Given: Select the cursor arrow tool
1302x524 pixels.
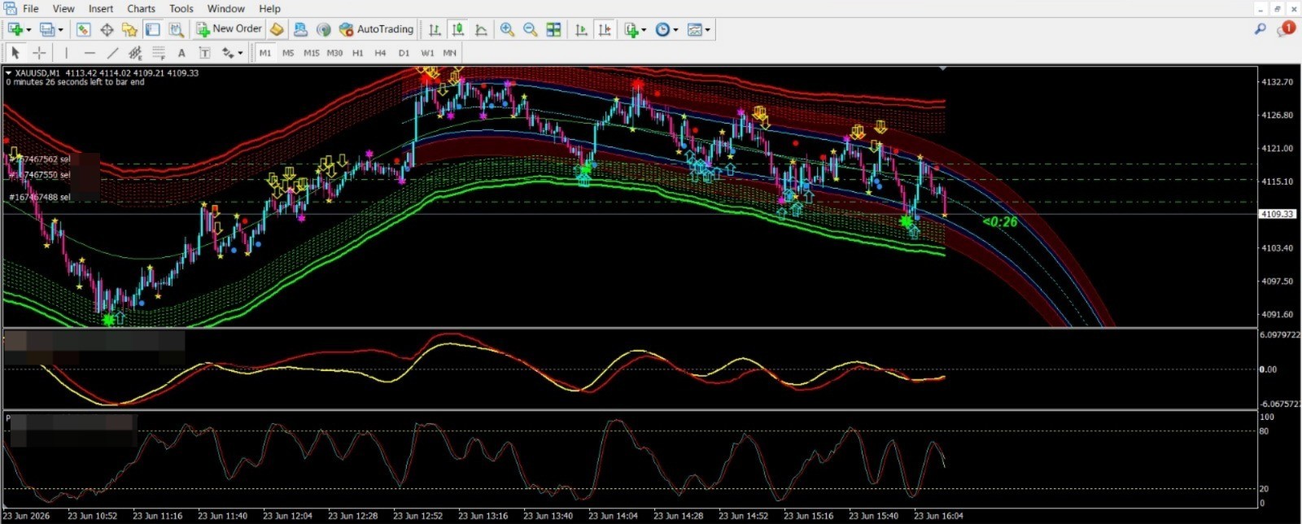Looking at the screenshot, I should [15, 53].
